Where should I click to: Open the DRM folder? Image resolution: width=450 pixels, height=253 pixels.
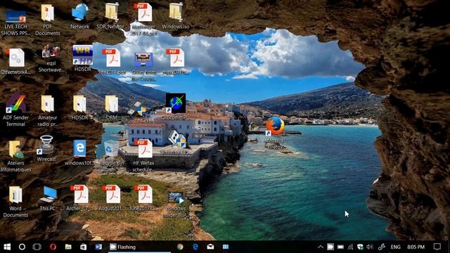(x=111, y=108)
